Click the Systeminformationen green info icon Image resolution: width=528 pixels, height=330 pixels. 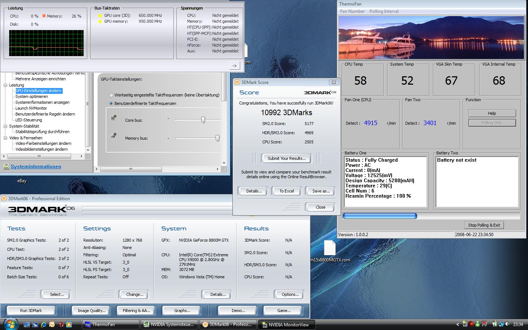tap(6, 166)
